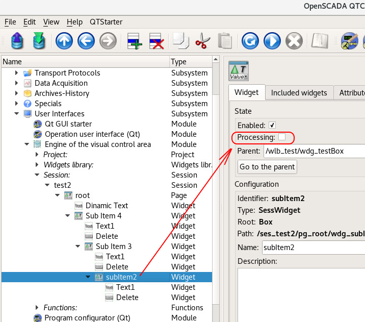This screenshot has height=322, width=365.
Task: Select the Dinamic Text widget in tree
Action: 107,206
